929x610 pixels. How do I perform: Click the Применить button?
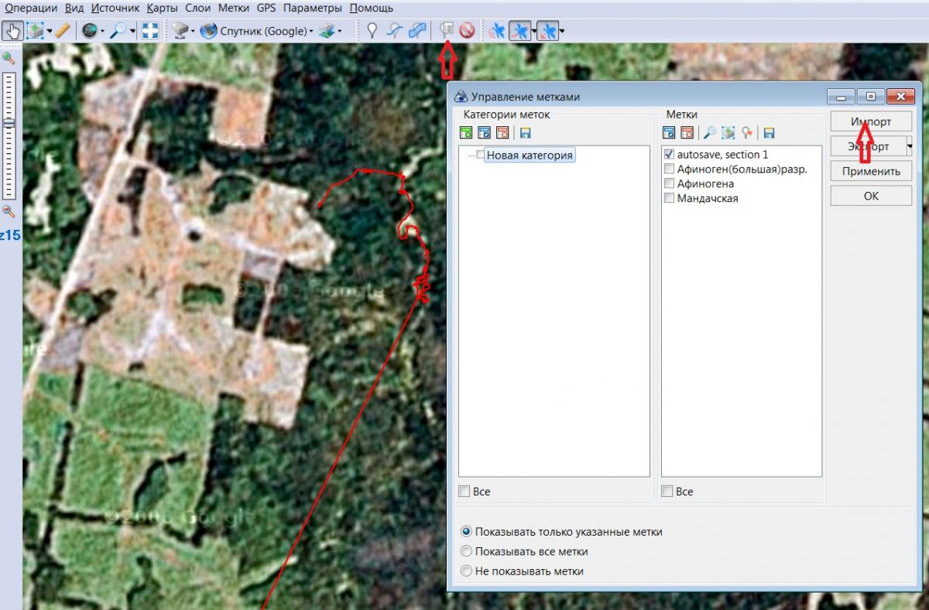point(871,171)
